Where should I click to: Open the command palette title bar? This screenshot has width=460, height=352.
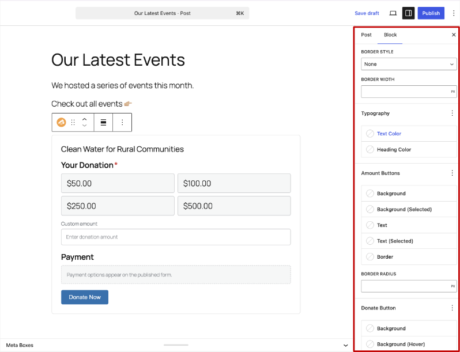coord(162,13)
